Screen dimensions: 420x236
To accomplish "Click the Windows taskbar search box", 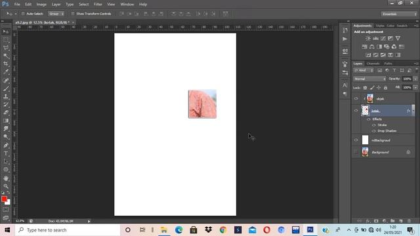I will [x=68, y=230].
